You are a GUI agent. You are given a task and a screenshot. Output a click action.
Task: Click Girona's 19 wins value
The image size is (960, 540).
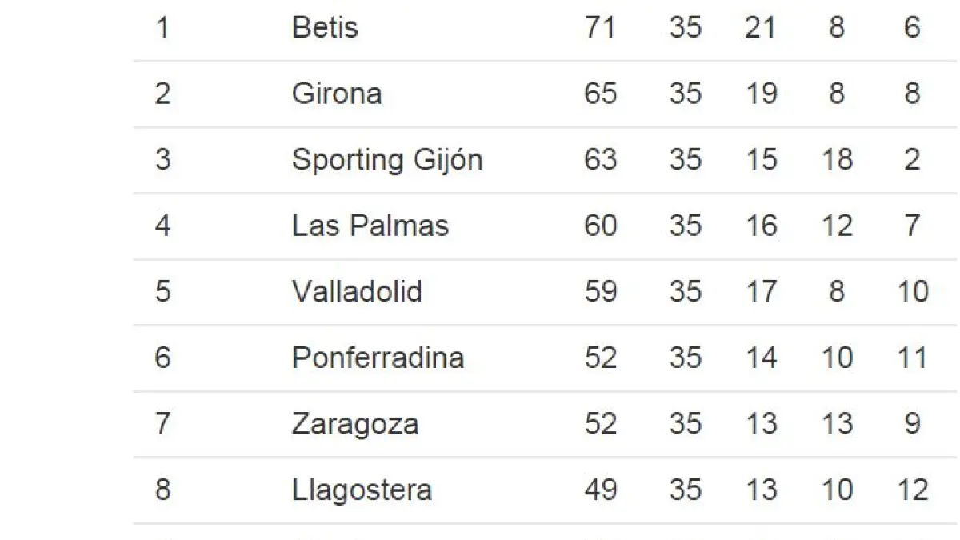click(760, 94)
